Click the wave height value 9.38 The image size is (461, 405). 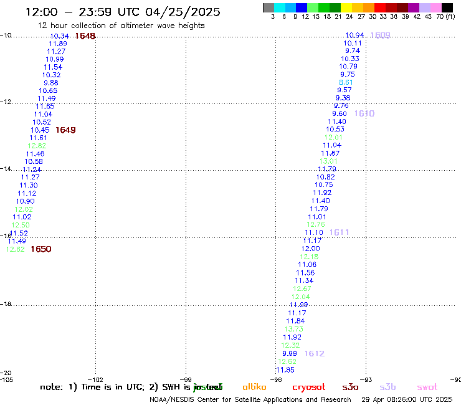343,98
